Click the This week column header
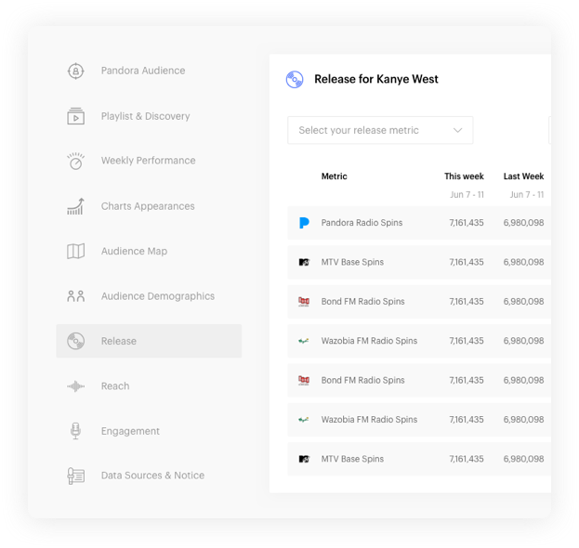 [464, 176]
